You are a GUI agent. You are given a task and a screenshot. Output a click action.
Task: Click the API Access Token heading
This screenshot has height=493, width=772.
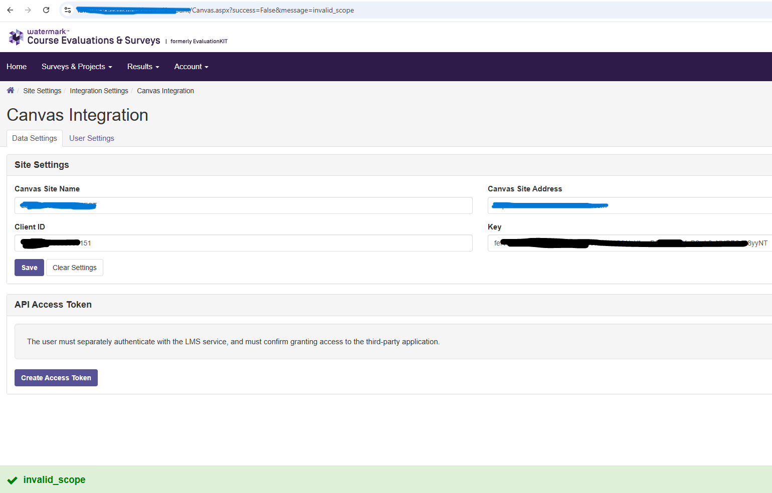[x=53, y=305]
